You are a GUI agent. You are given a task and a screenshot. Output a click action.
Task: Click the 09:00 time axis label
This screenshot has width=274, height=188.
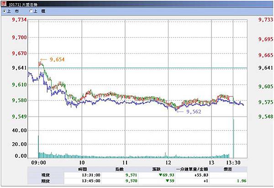39,163
